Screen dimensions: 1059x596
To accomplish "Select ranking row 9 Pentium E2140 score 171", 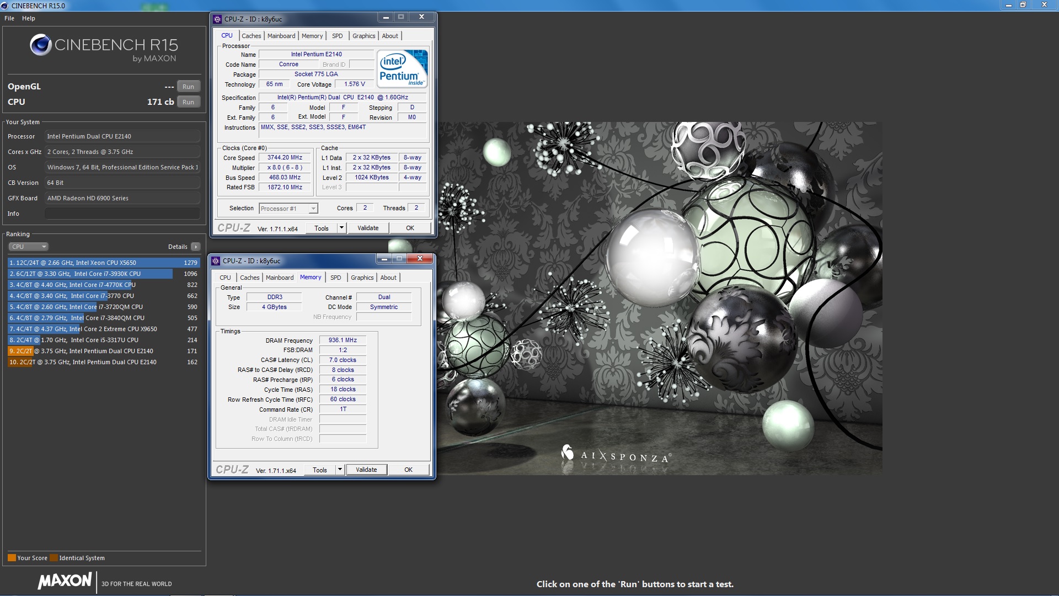I will point(104,351).
